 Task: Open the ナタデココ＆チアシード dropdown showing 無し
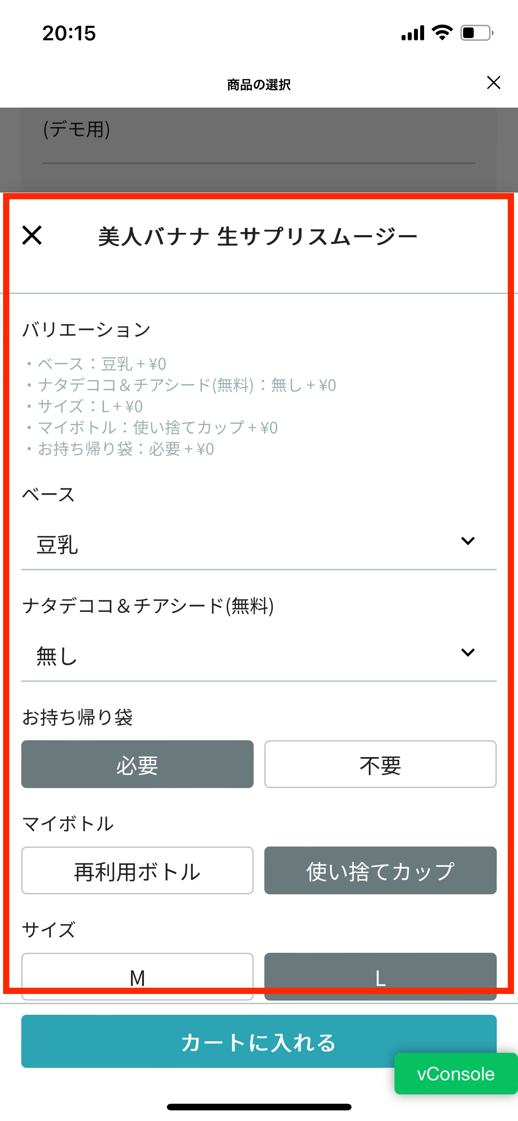point(259,656)
